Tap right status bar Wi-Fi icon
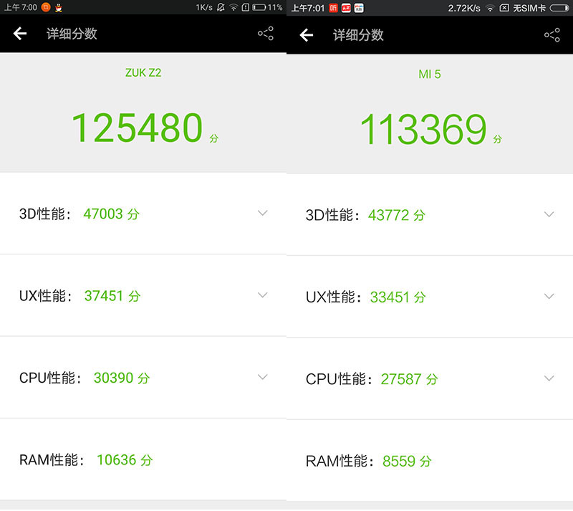 490,8
